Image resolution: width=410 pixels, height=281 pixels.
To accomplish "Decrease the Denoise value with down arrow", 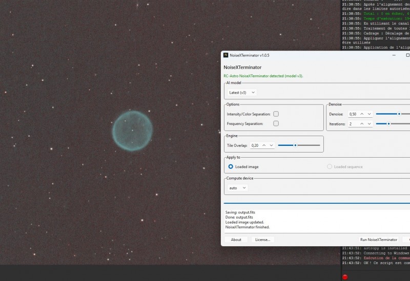I will [x=369, y=114].
